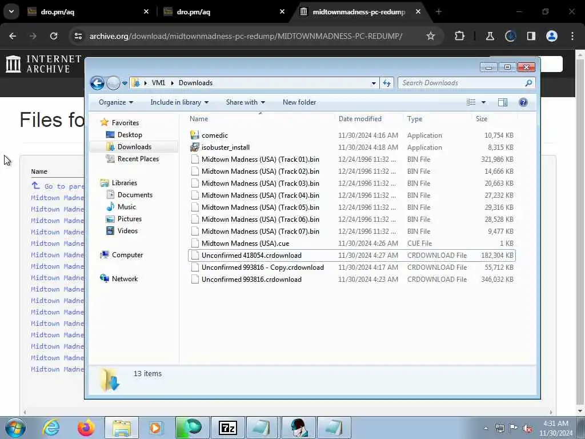Select Midtown Madness (USA) (Track 01).bin

[x=261, y=159]
